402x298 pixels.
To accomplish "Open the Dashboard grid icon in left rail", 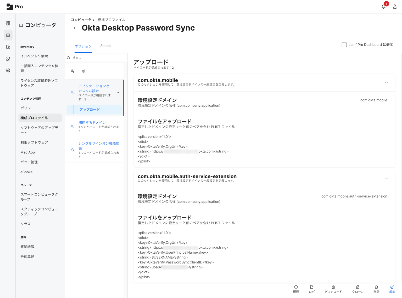I will tap(8, 23).
